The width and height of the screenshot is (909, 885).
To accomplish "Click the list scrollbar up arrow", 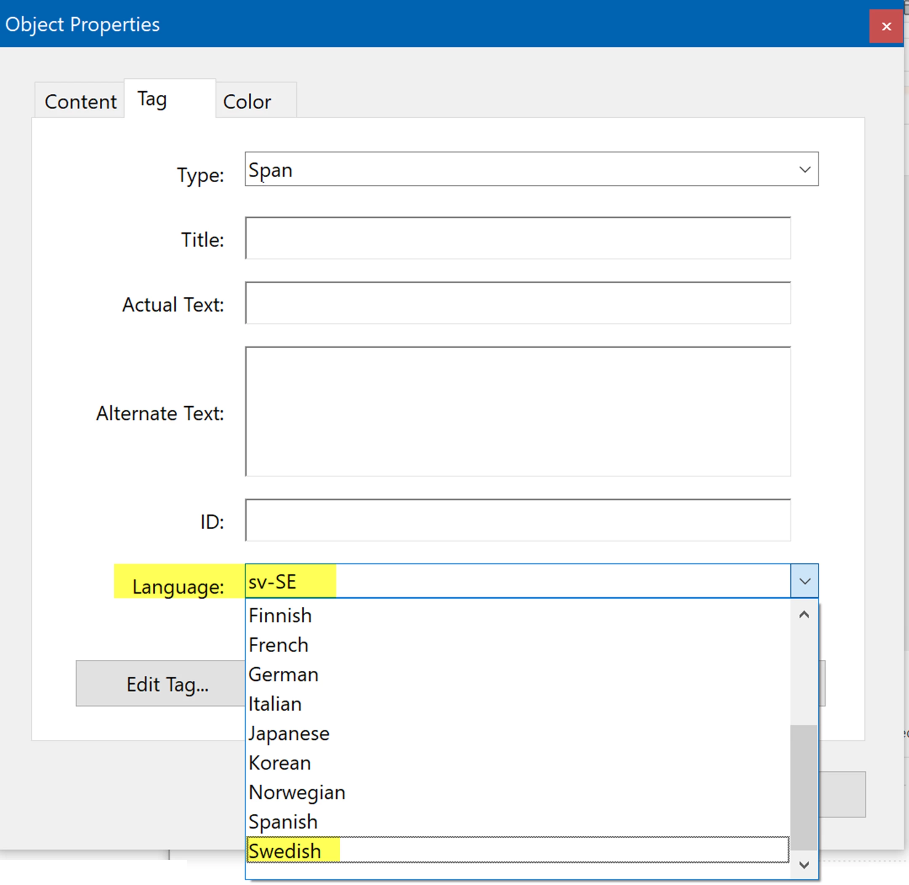I will pos(804,615).
